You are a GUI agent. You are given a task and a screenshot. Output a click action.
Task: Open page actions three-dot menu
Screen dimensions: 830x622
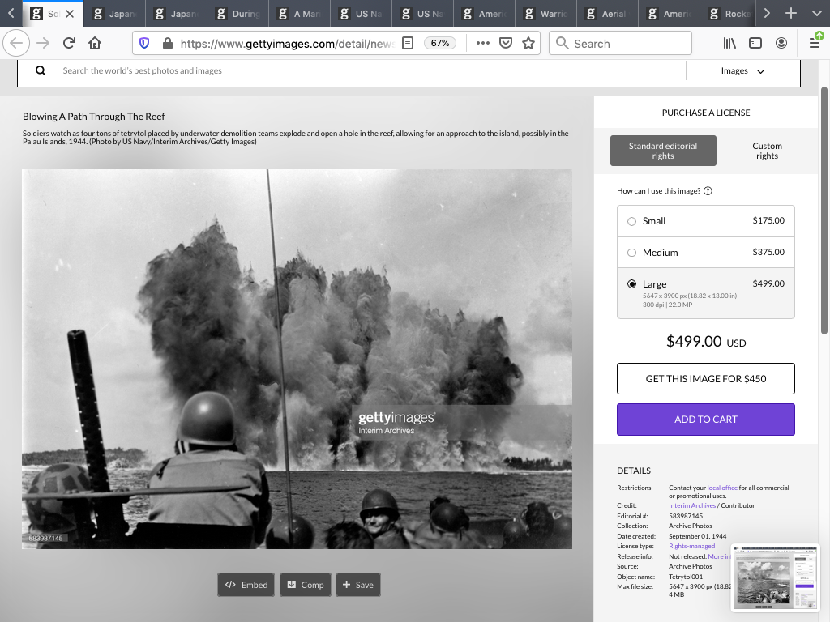[x=483, y=43]
